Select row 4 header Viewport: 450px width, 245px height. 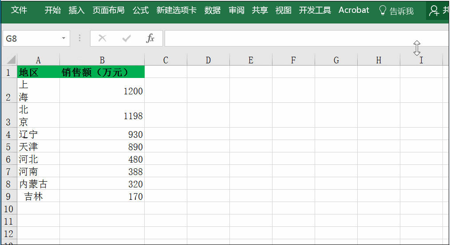point(8,134)
